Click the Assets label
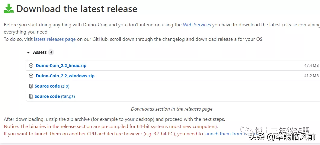Screen dimensions: 320x145 click(x=40, y=52)
